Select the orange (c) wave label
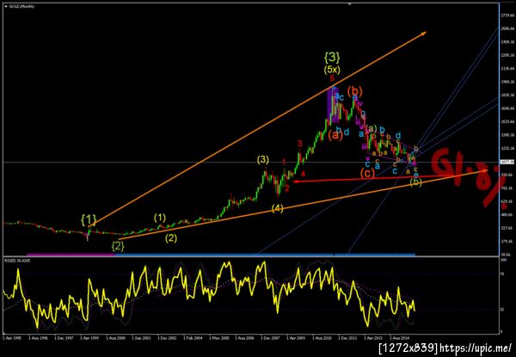The width and height of the screenshot is (516, 357). point(368,173)
